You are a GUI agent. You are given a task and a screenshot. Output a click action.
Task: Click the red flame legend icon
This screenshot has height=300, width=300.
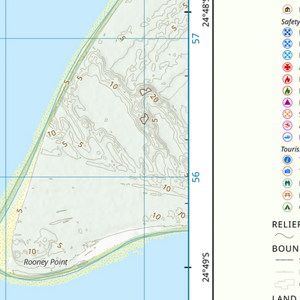pos(287,79)
